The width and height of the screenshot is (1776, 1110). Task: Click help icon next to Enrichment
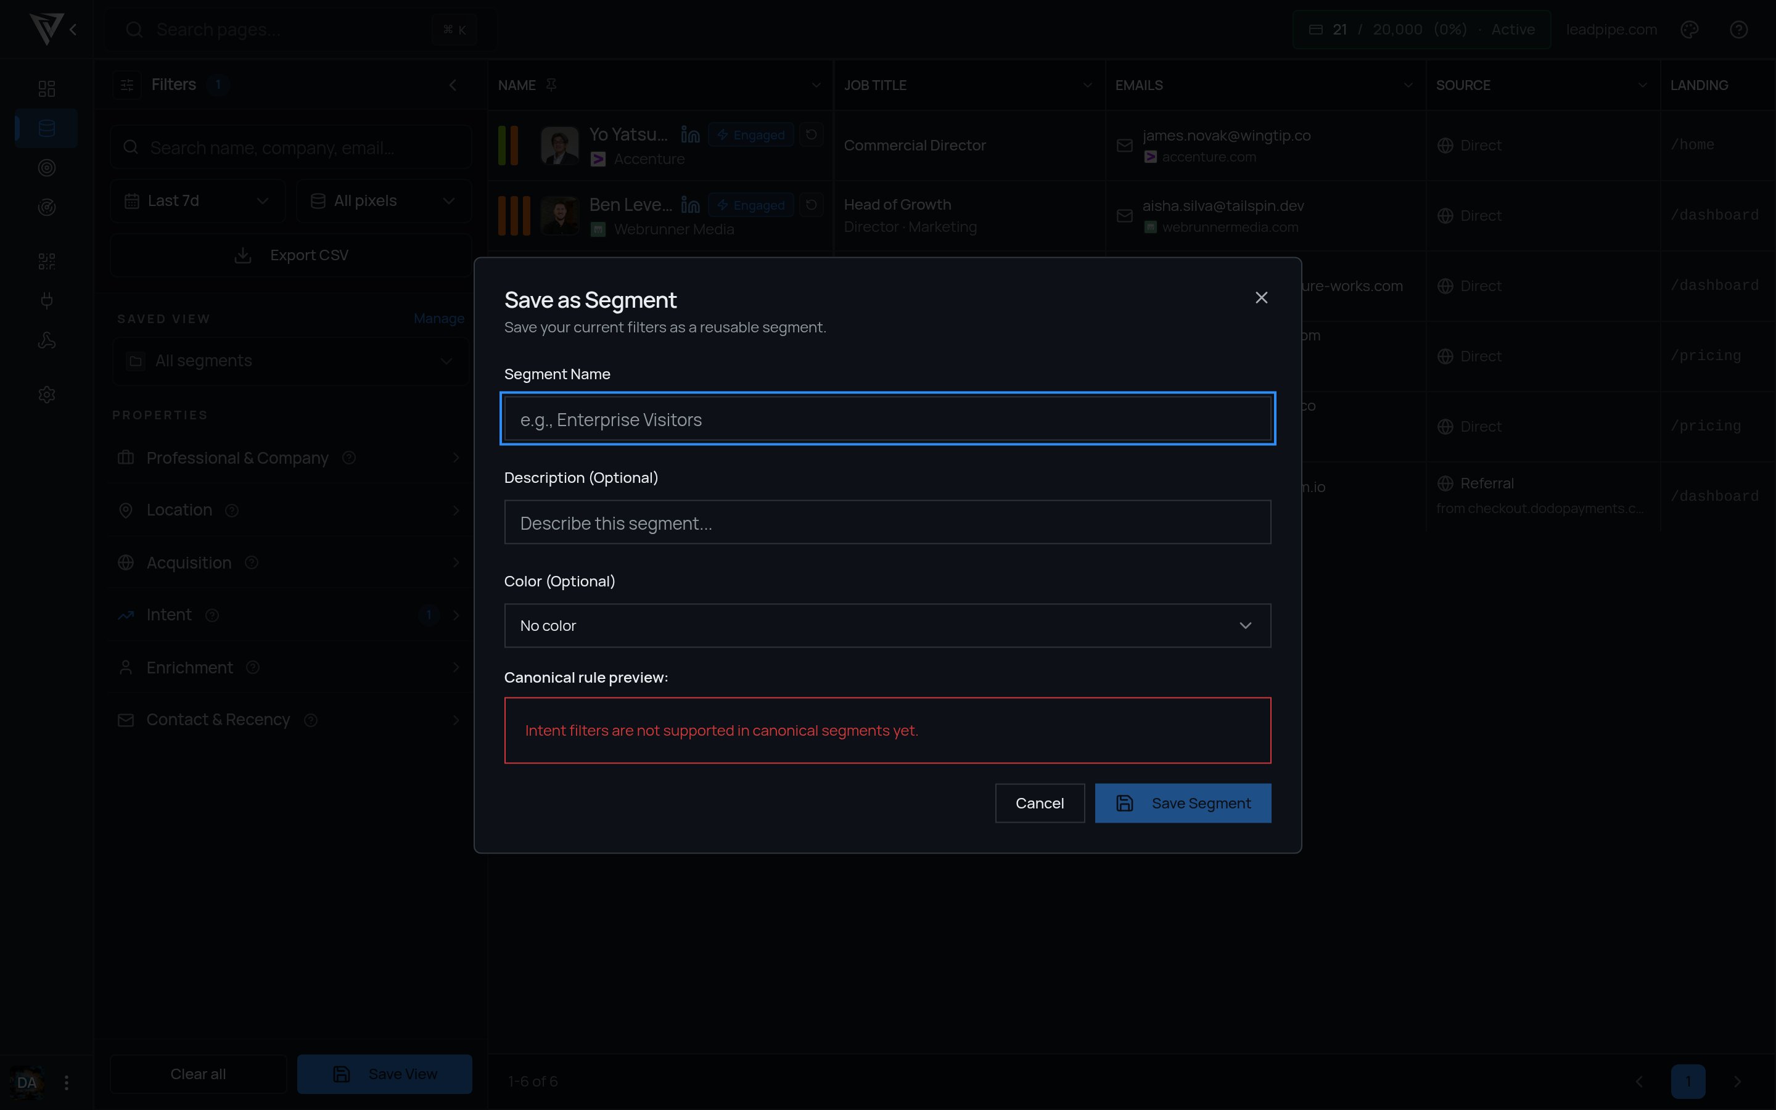253,667
